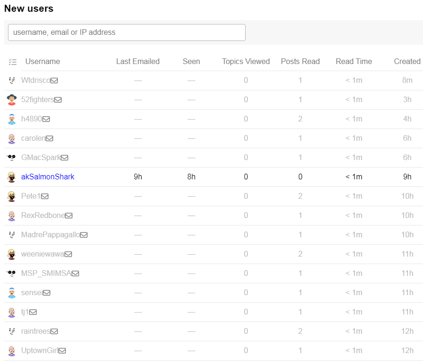423x362 pixels.
Task: Sort by Posts Read header
Action: click(300, 61)
